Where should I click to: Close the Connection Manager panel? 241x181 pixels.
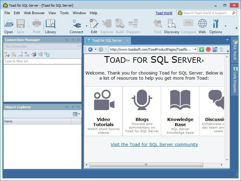78,40
